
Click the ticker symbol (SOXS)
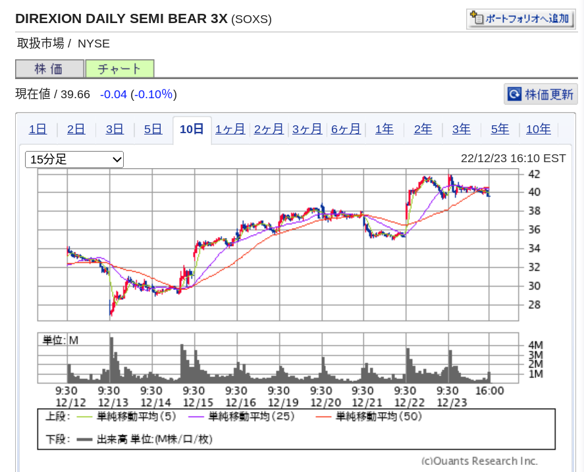click(x=252, y=19)
